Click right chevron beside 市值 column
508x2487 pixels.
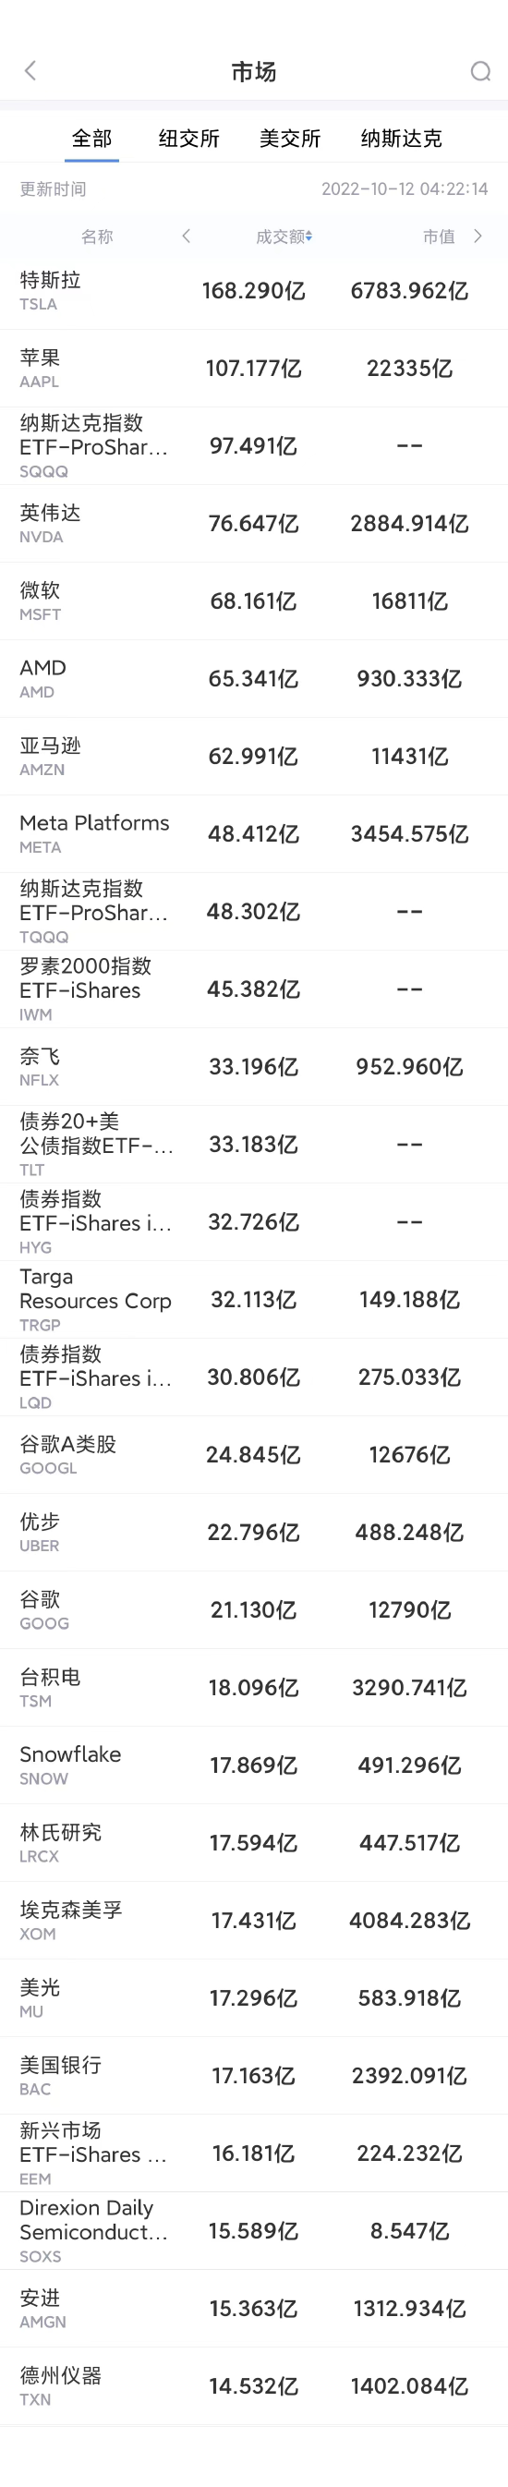coord(478,236)
